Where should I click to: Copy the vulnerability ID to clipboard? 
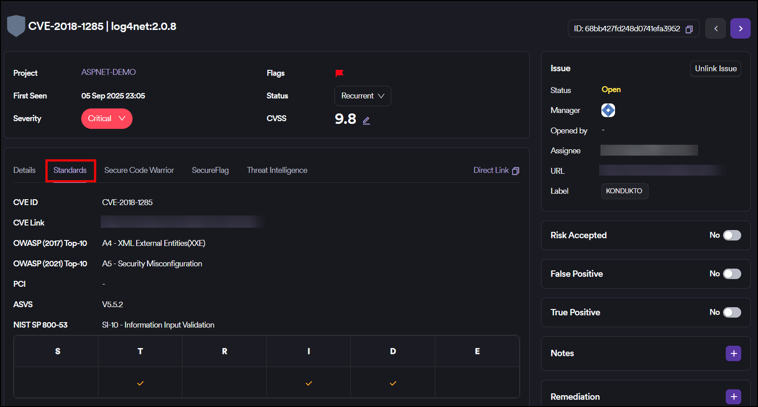point(689,29)
